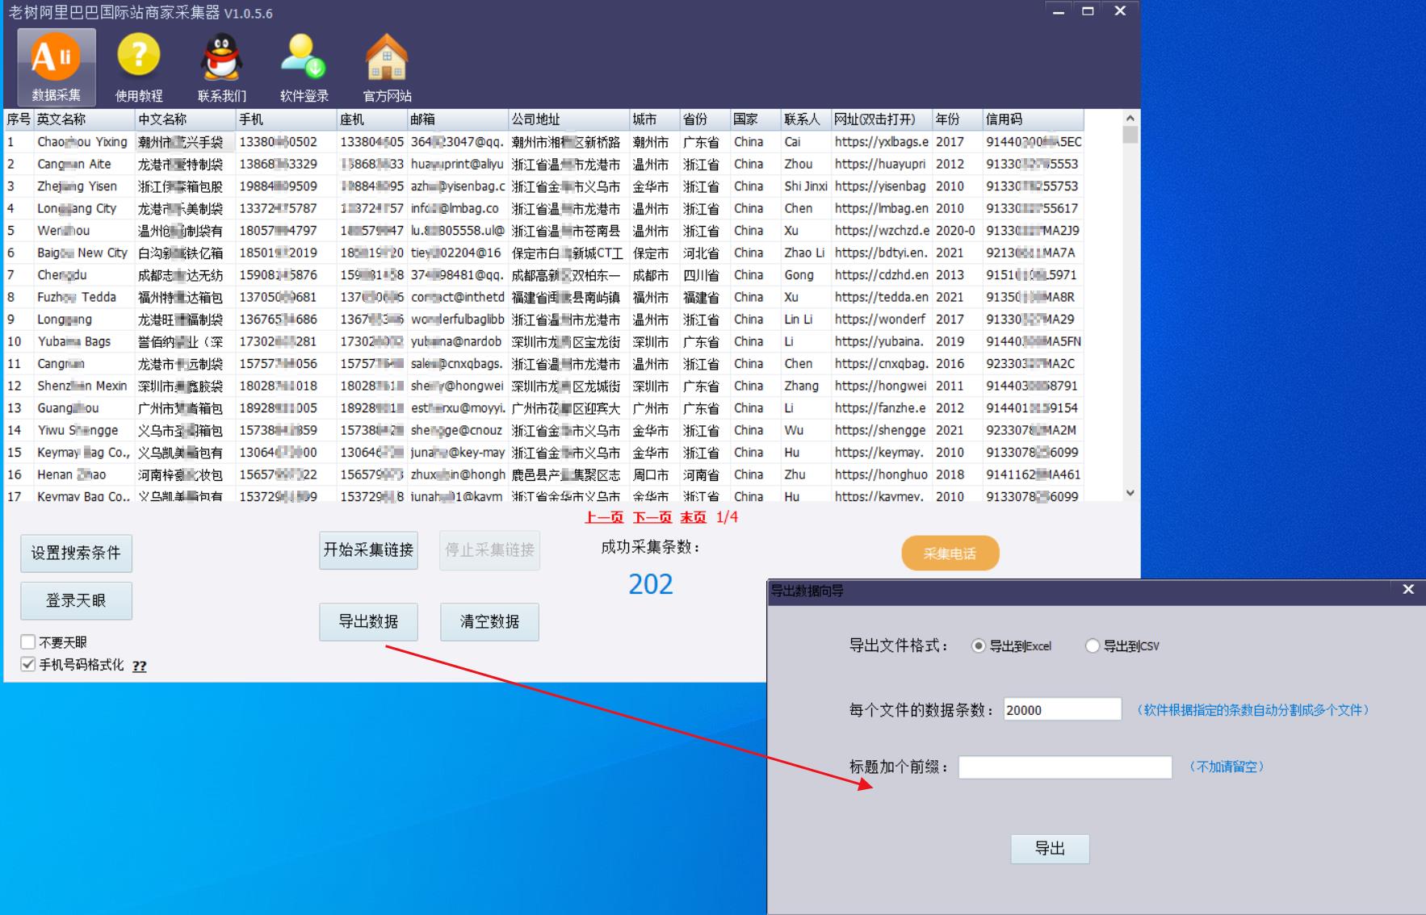Click the 省份 column header
Image resolution: width=1426 pixels, height=915 pixels.
pos(704,119)
